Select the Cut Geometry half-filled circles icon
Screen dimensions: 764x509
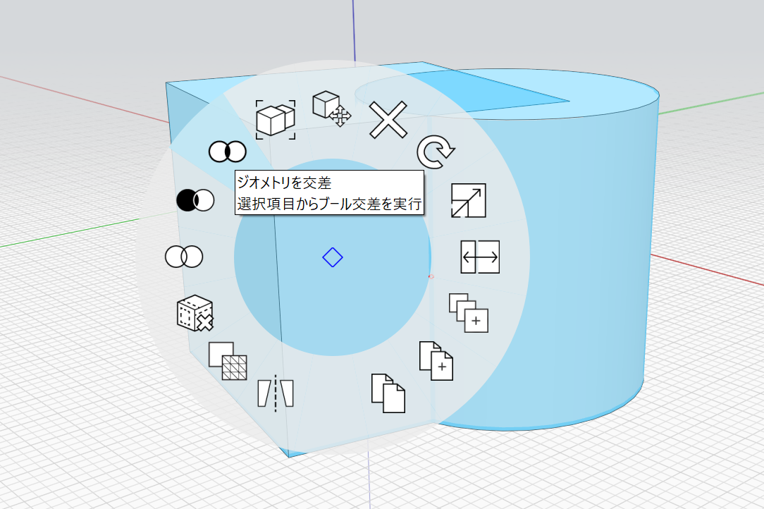coord(195,200)
